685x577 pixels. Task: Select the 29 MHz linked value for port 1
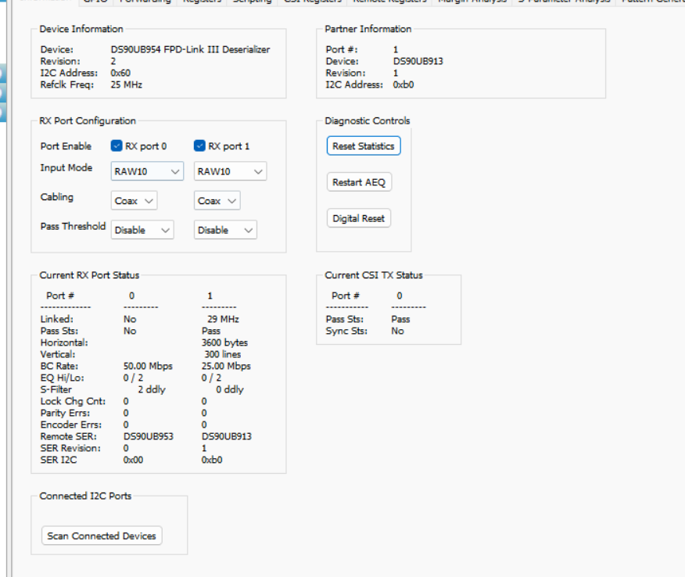tap(223, 319)
